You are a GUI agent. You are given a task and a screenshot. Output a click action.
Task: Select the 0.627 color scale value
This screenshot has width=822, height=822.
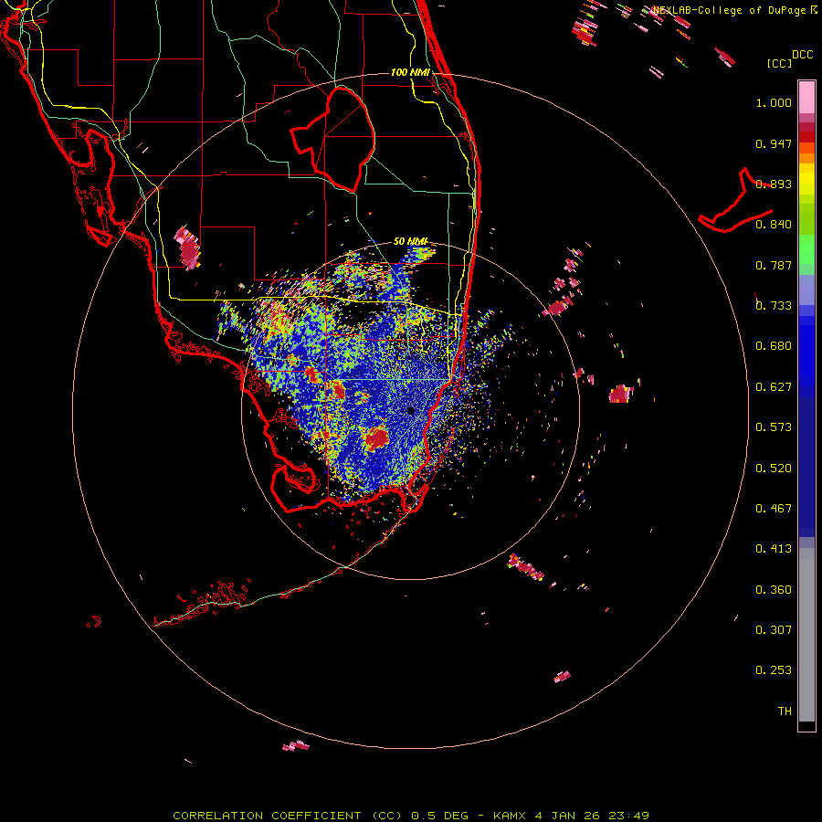(x=774, y=387)
